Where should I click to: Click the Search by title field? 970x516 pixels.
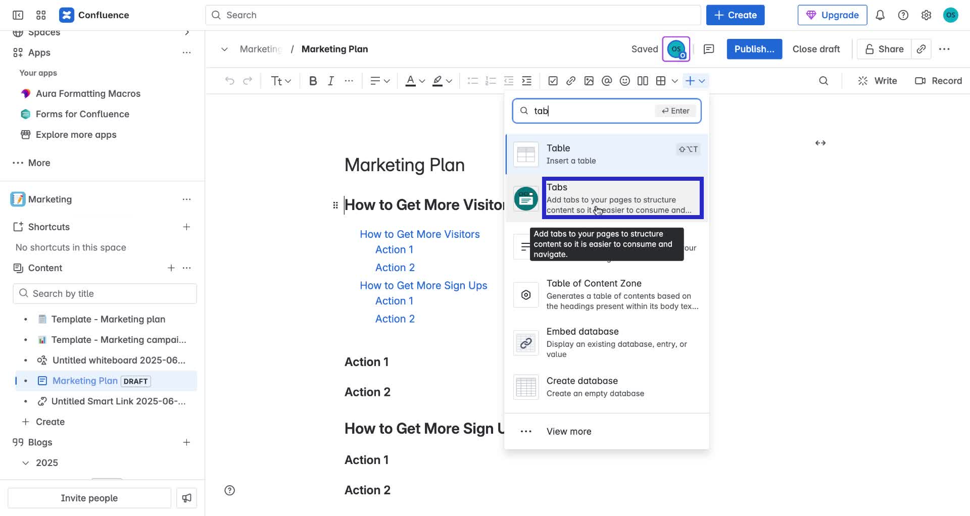coord(105,294)
